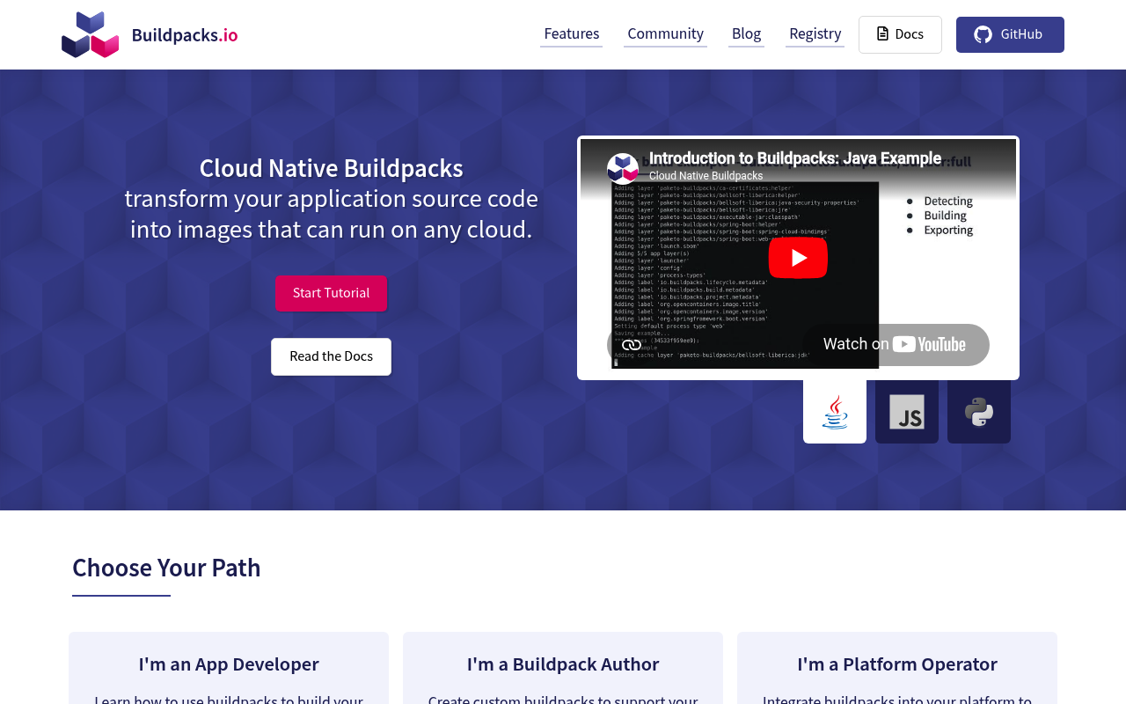This screenshot has width=1126, height=704.
Task: Click the Cloud Native Buildpacks channel avatar
Action: click(623, 168)
